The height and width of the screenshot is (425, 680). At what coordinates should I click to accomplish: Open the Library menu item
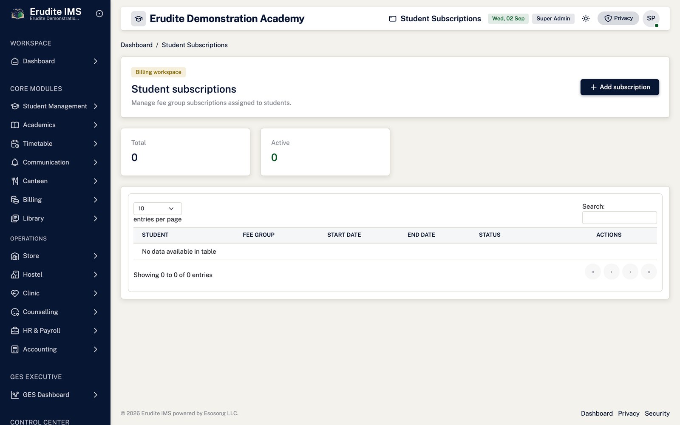click(x=55, y=218)
